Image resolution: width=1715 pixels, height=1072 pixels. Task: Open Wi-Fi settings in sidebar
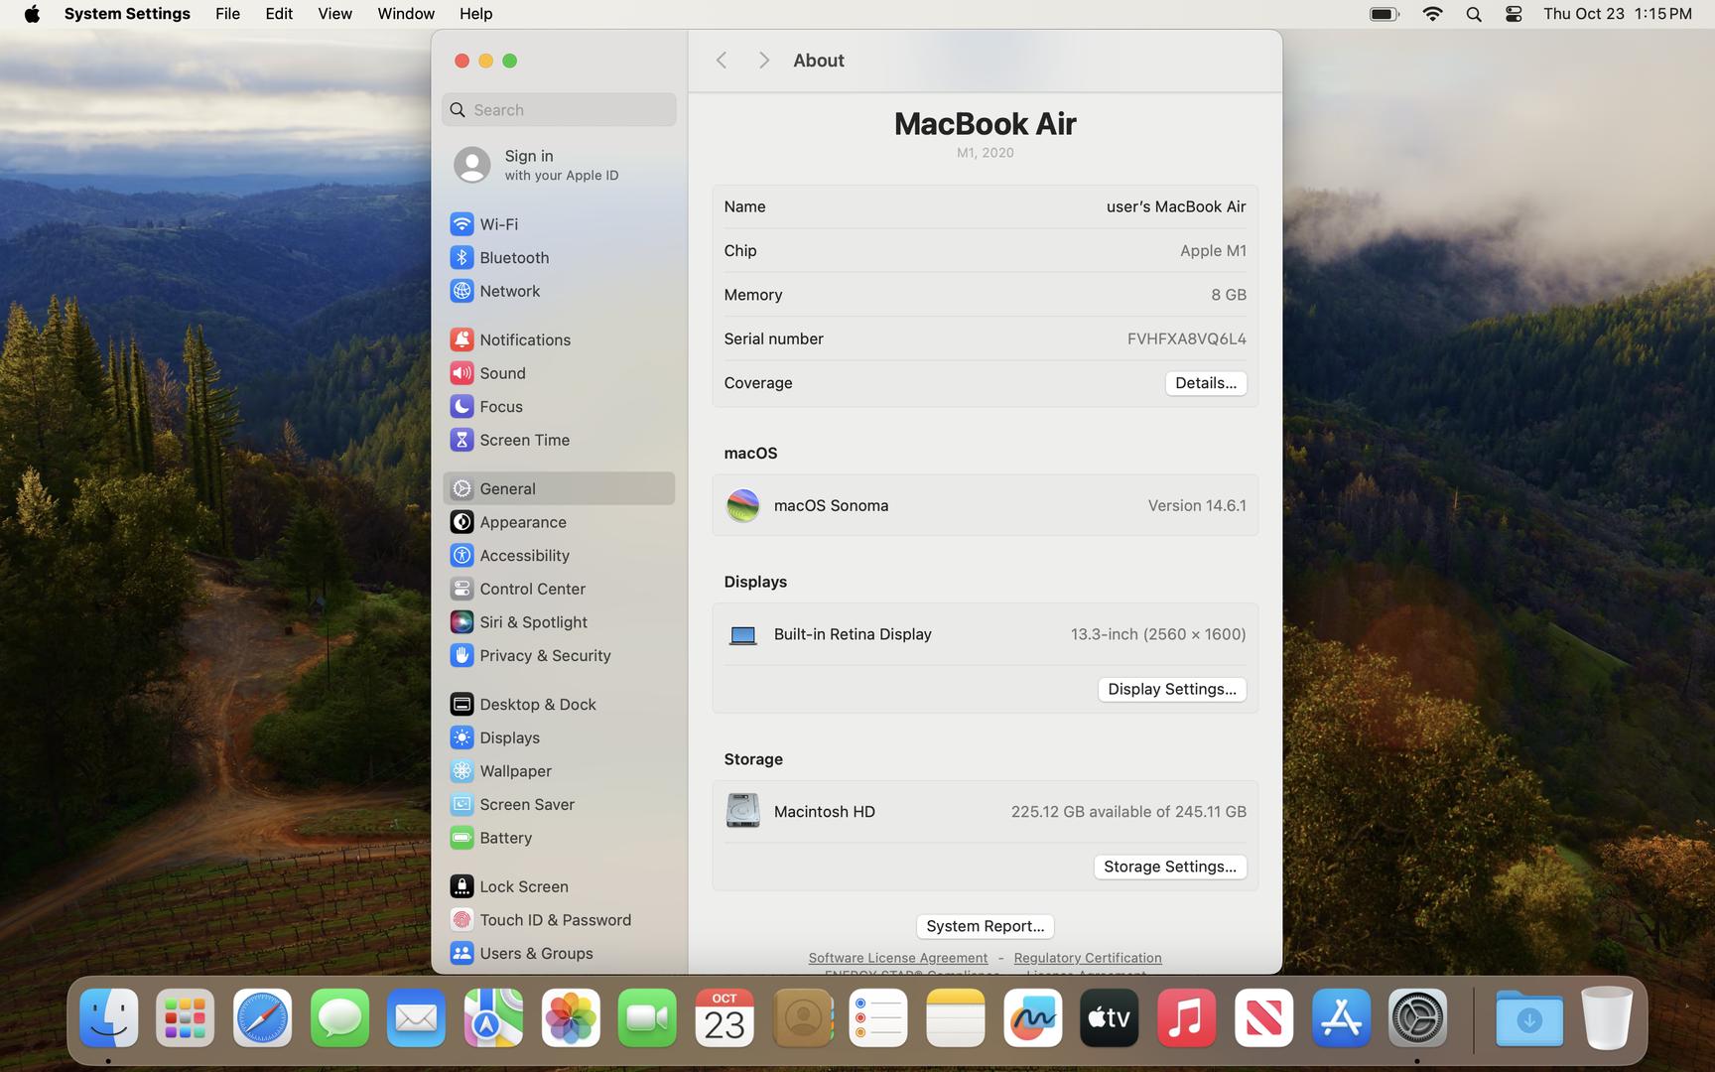(x=497, y=224)
